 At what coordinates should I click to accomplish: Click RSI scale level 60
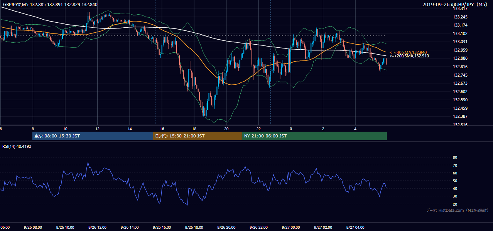pyautogui.click(x=455, y=173)
